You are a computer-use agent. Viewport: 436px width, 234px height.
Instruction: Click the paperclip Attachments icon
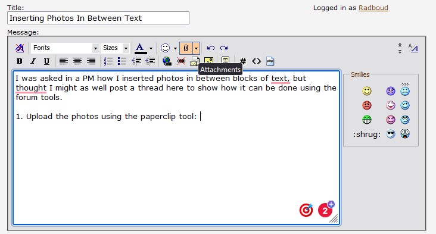186,48
